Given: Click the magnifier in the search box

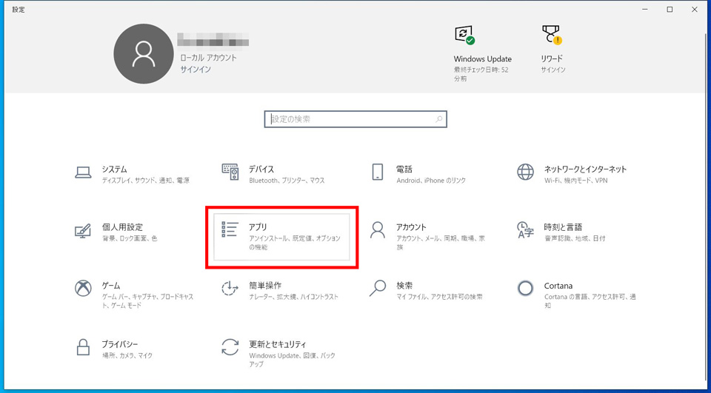Looking at the screenshot, I should coord(438,119).
